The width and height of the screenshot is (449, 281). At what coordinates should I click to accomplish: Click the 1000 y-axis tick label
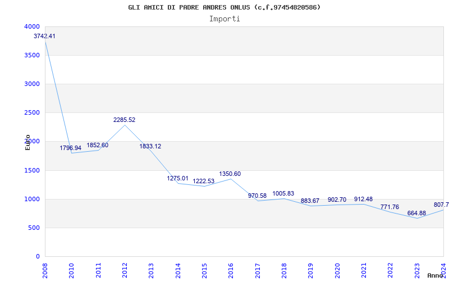tap(32, 199)
